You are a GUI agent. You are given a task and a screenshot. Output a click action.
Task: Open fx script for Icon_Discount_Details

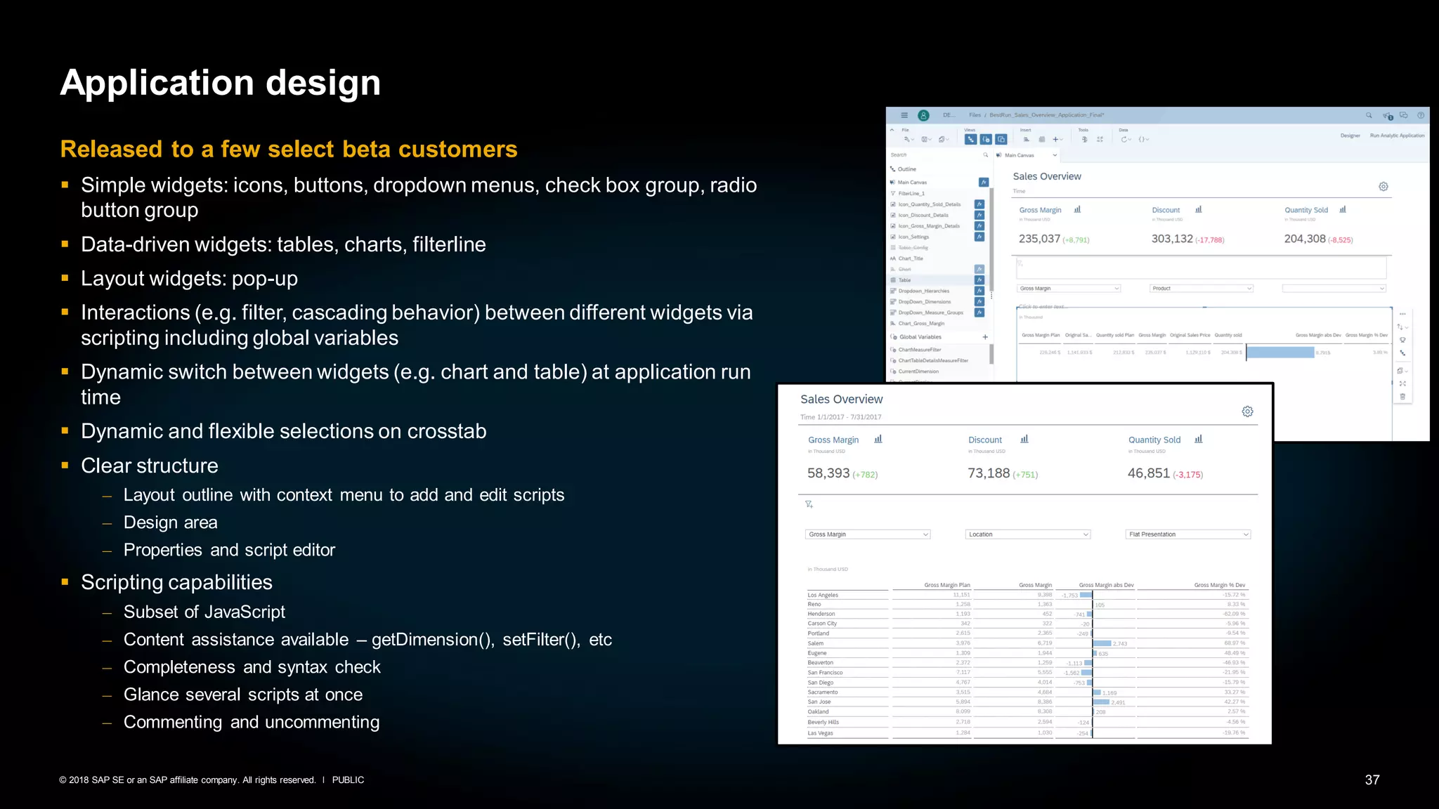coord(979,215)
